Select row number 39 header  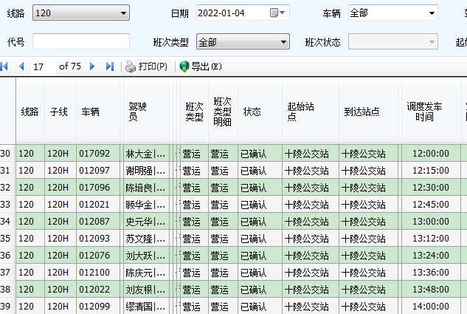6,307
